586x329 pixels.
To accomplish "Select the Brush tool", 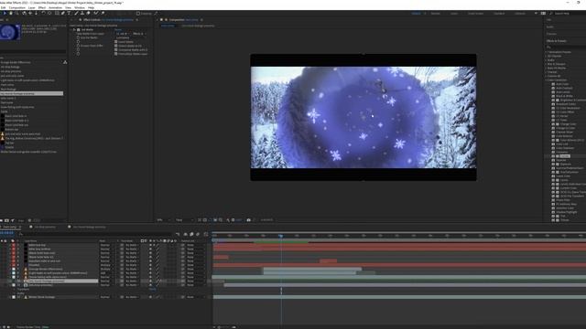I will click(x=76, y=13).
